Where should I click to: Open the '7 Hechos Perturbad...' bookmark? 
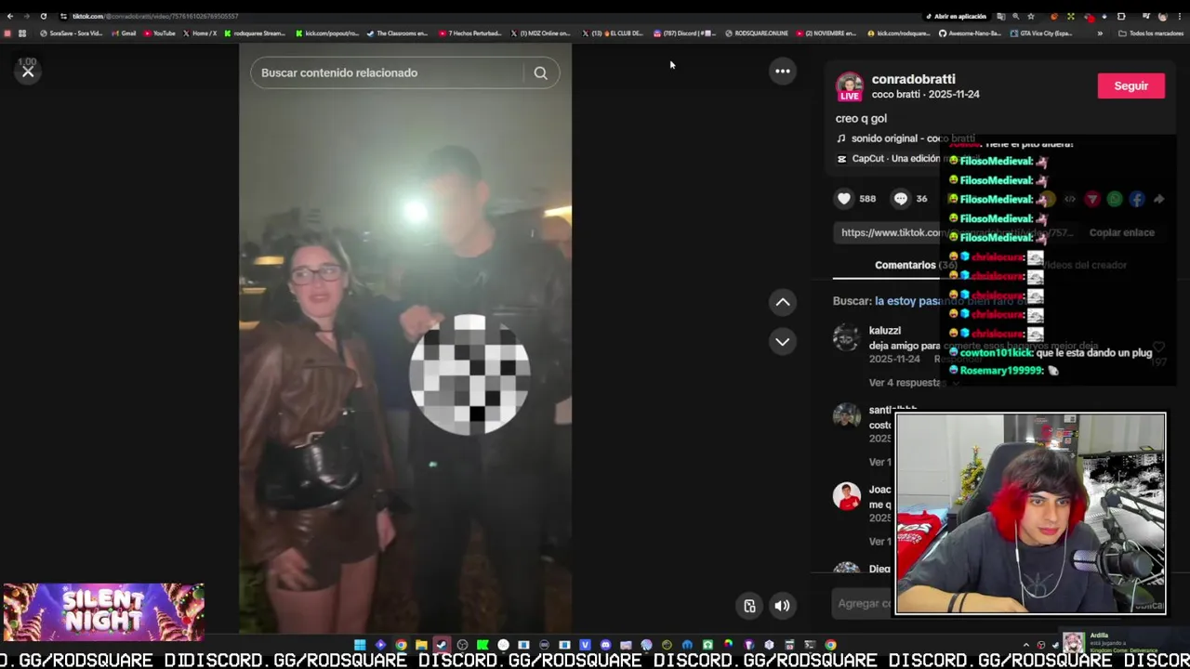point(470,33)
